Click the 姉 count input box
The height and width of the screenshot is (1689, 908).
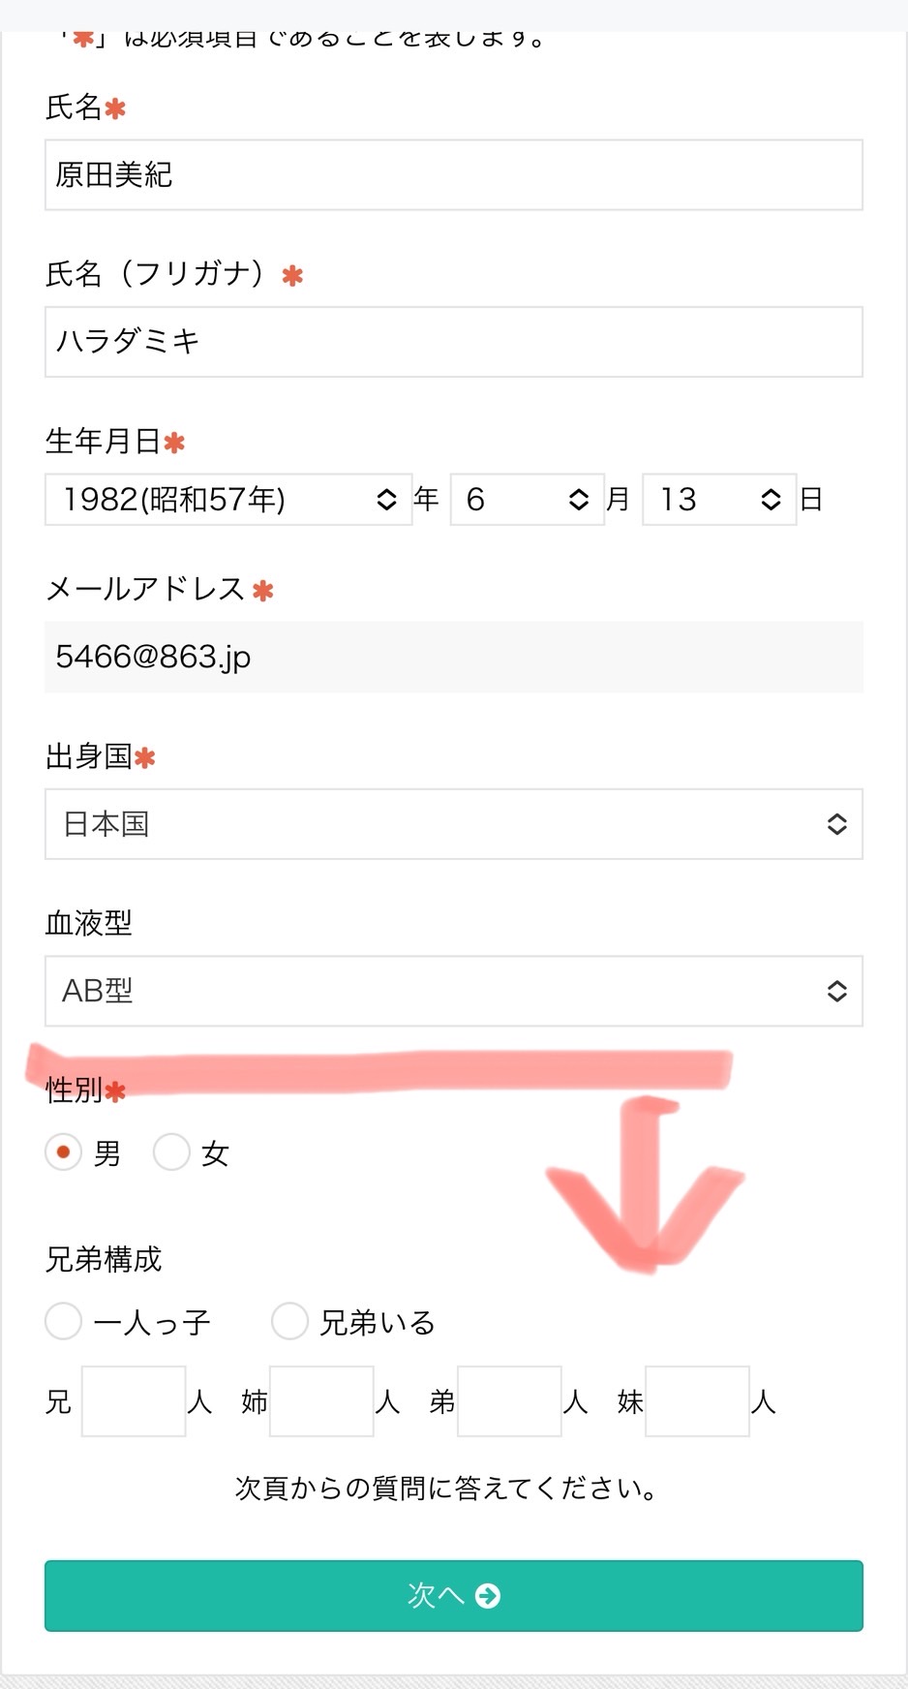coord(321,1401)
